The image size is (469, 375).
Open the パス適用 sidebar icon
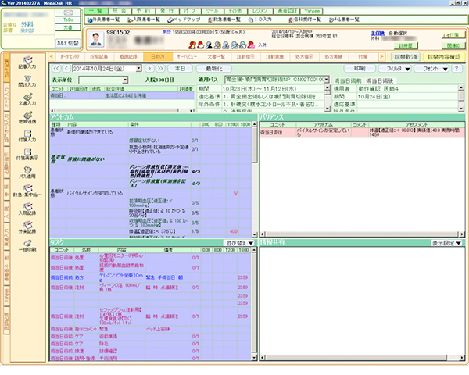(x=26, y=172)
